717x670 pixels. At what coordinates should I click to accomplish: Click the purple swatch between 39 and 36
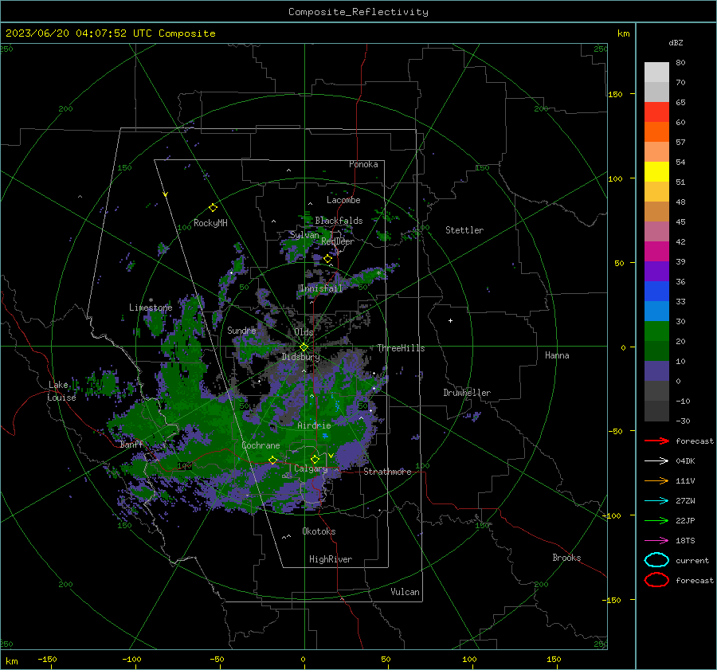point(656,271)
